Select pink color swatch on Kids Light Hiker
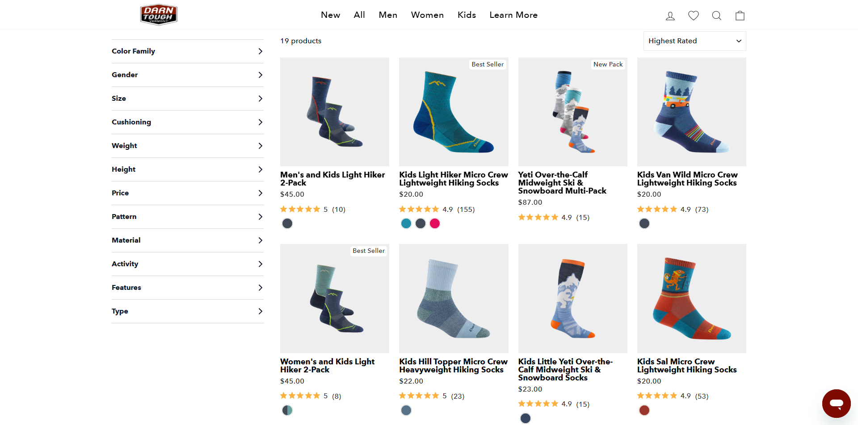 point(435,223)
